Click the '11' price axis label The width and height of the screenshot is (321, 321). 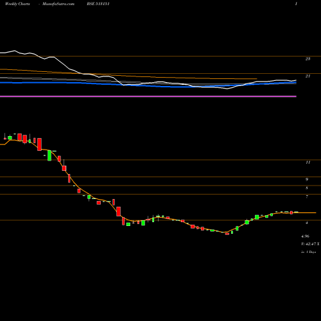click(308, 162)
